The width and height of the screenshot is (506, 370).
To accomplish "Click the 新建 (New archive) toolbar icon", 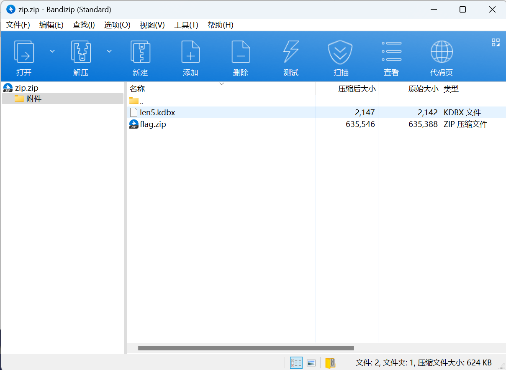I will coord(140,52).
